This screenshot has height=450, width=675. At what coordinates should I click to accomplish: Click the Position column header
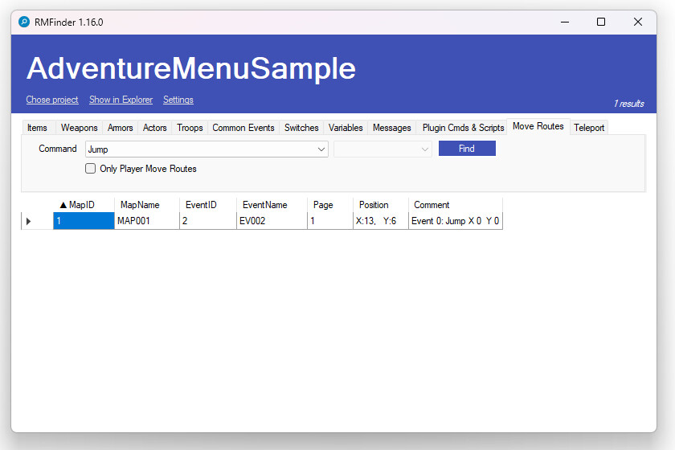point(374,205)
